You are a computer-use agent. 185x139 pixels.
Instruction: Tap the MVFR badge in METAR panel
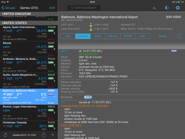coord(174,51)
